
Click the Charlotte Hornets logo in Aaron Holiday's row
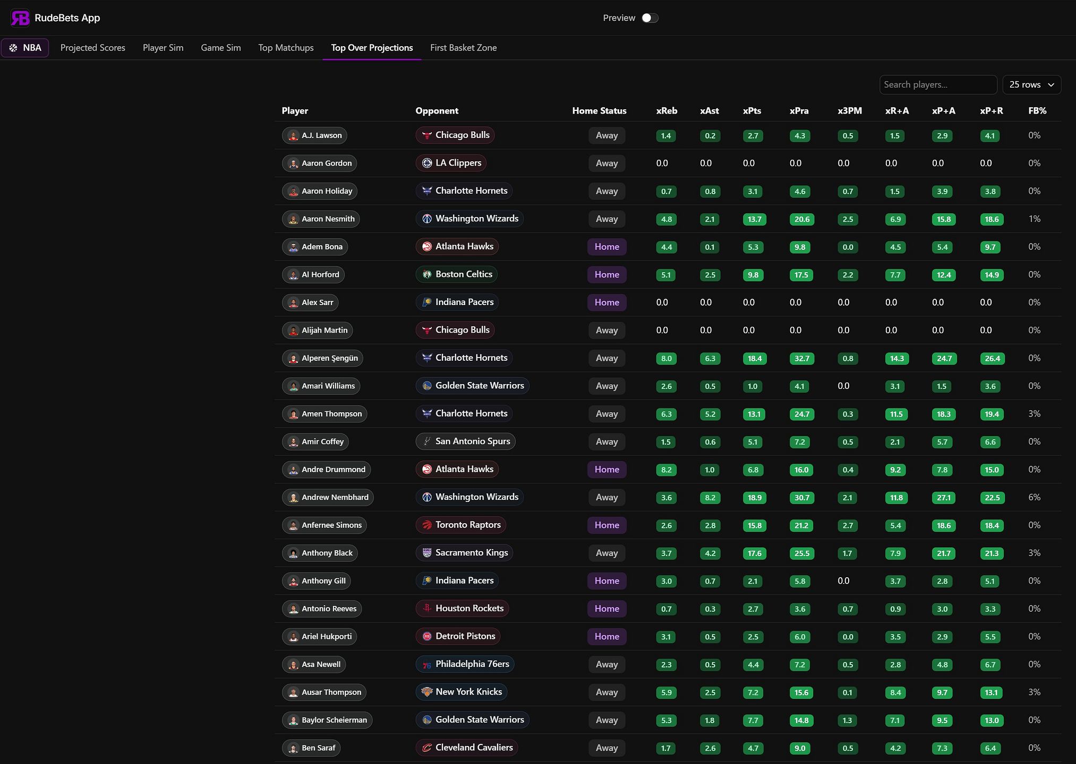[427, 191]
